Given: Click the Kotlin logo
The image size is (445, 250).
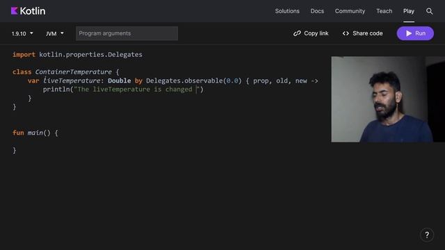Looking at the screenshot, I should click(x=28, y=11).
